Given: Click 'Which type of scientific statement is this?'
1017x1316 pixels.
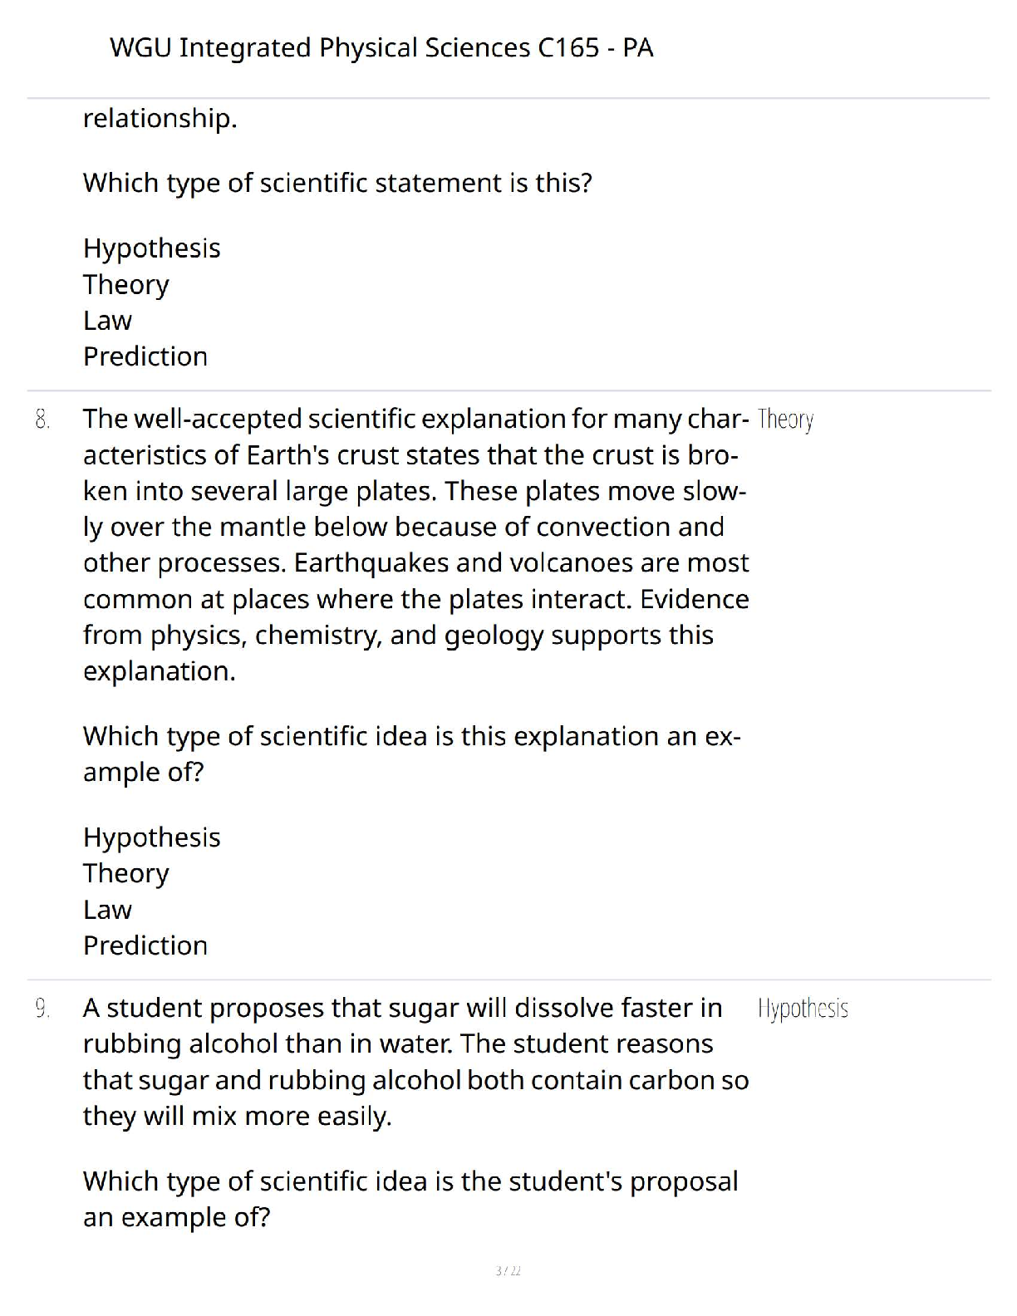Looking at the screenshot, I should 337,183.
